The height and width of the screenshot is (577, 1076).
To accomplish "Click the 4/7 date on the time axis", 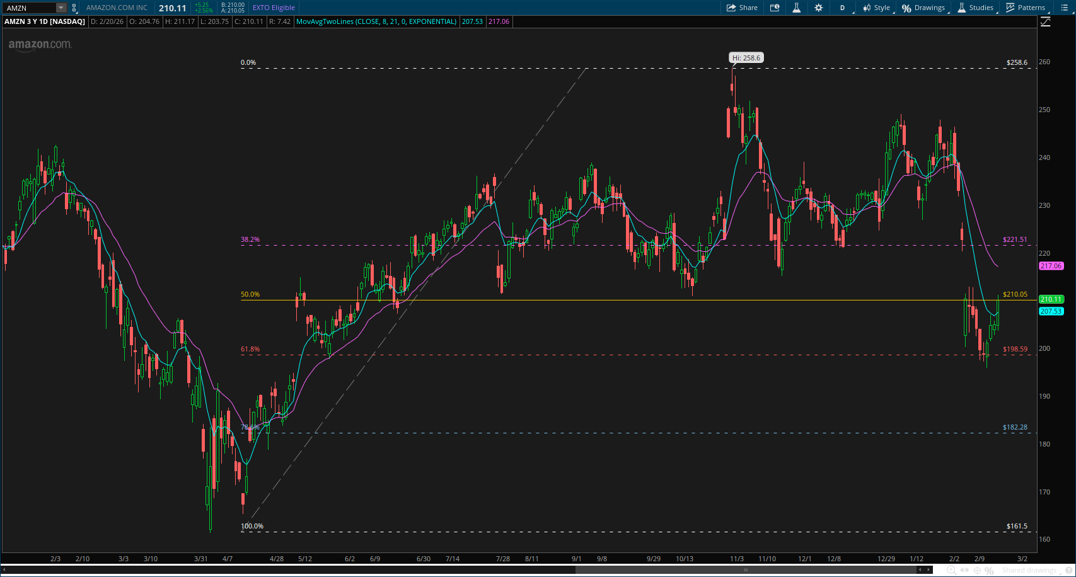I will coord(228,559).
